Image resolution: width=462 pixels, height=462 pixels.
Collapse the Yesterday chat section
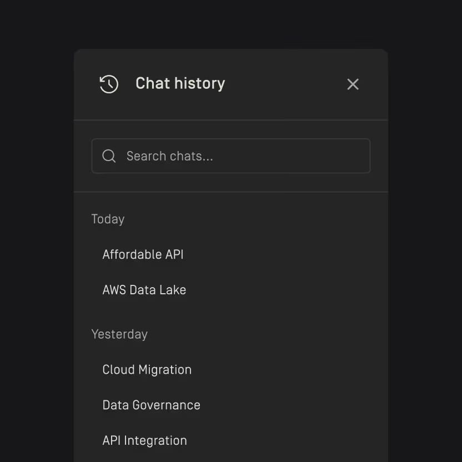(119, 334)
